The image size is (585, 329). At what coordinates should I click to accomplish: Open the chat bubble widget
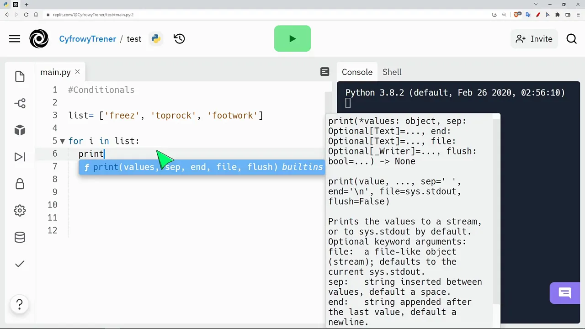[565, 293]
